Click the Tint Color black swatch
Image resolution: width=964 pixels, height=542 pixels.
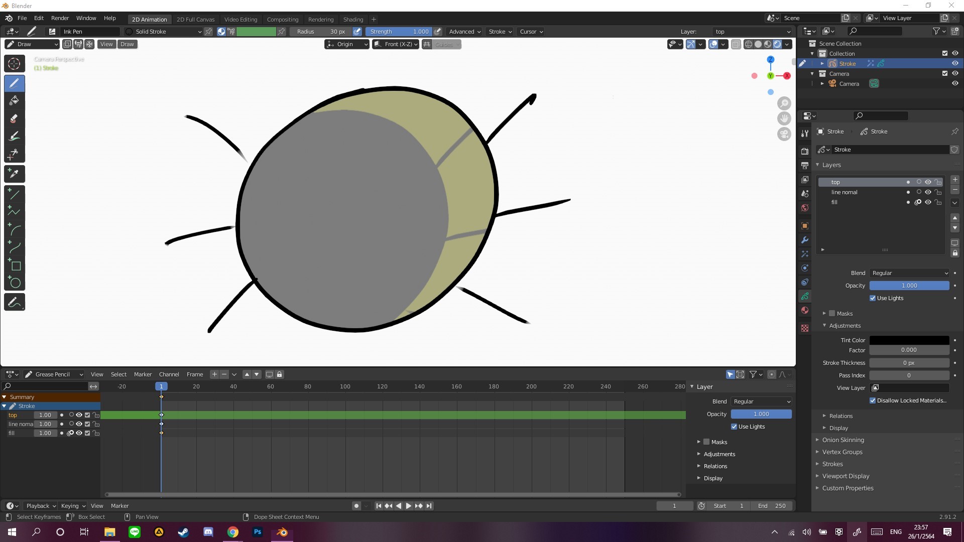(x=909, y=340)
